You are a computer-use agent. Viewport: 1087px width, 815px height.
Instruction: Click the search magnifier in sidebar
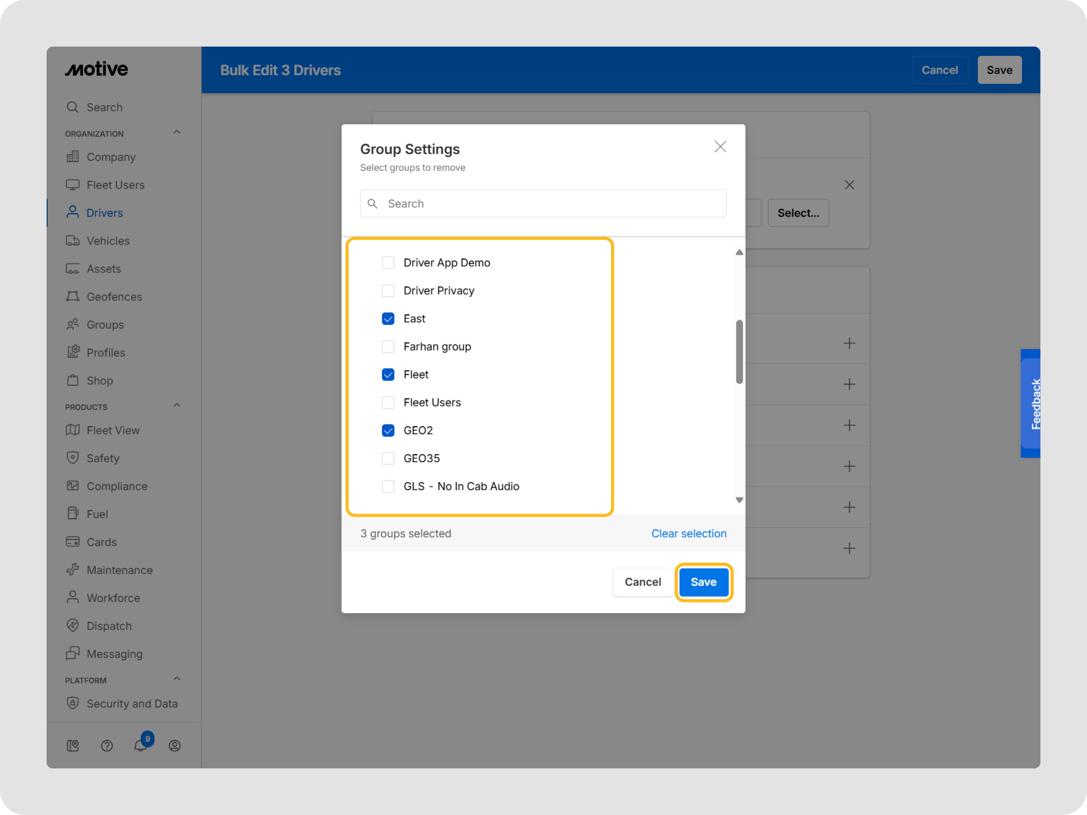pos(73,107)
